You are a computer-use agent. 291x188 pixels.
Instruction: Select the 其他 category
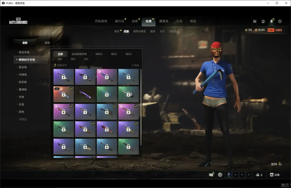tap(22, 112)
